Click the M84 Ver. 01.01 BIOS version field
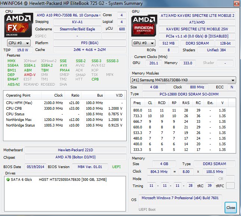The image size is (241, 216). (x=90, y=167)
